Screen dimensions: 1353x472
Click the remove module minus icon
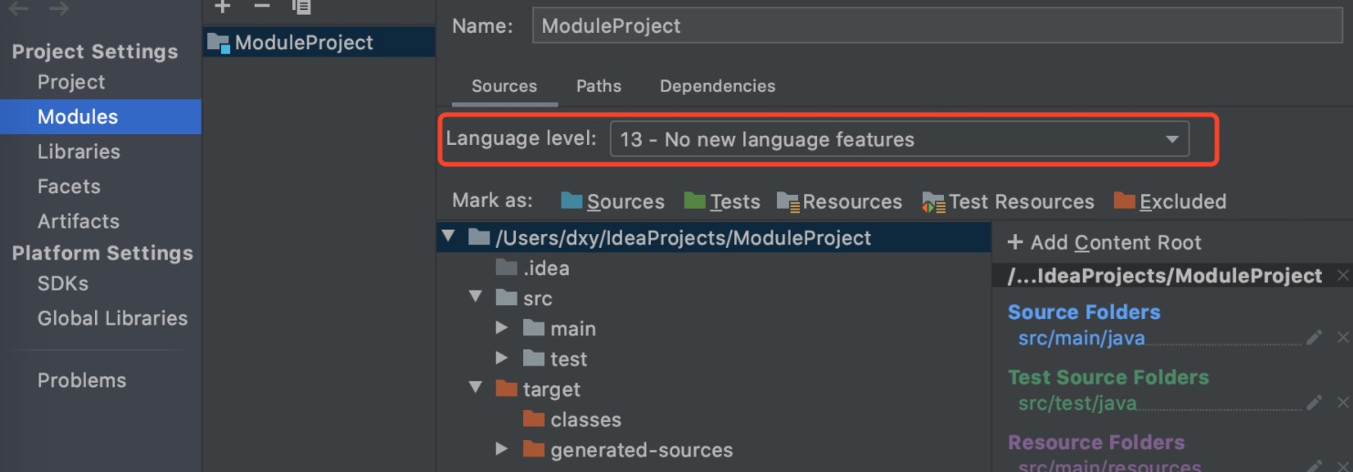262,6
